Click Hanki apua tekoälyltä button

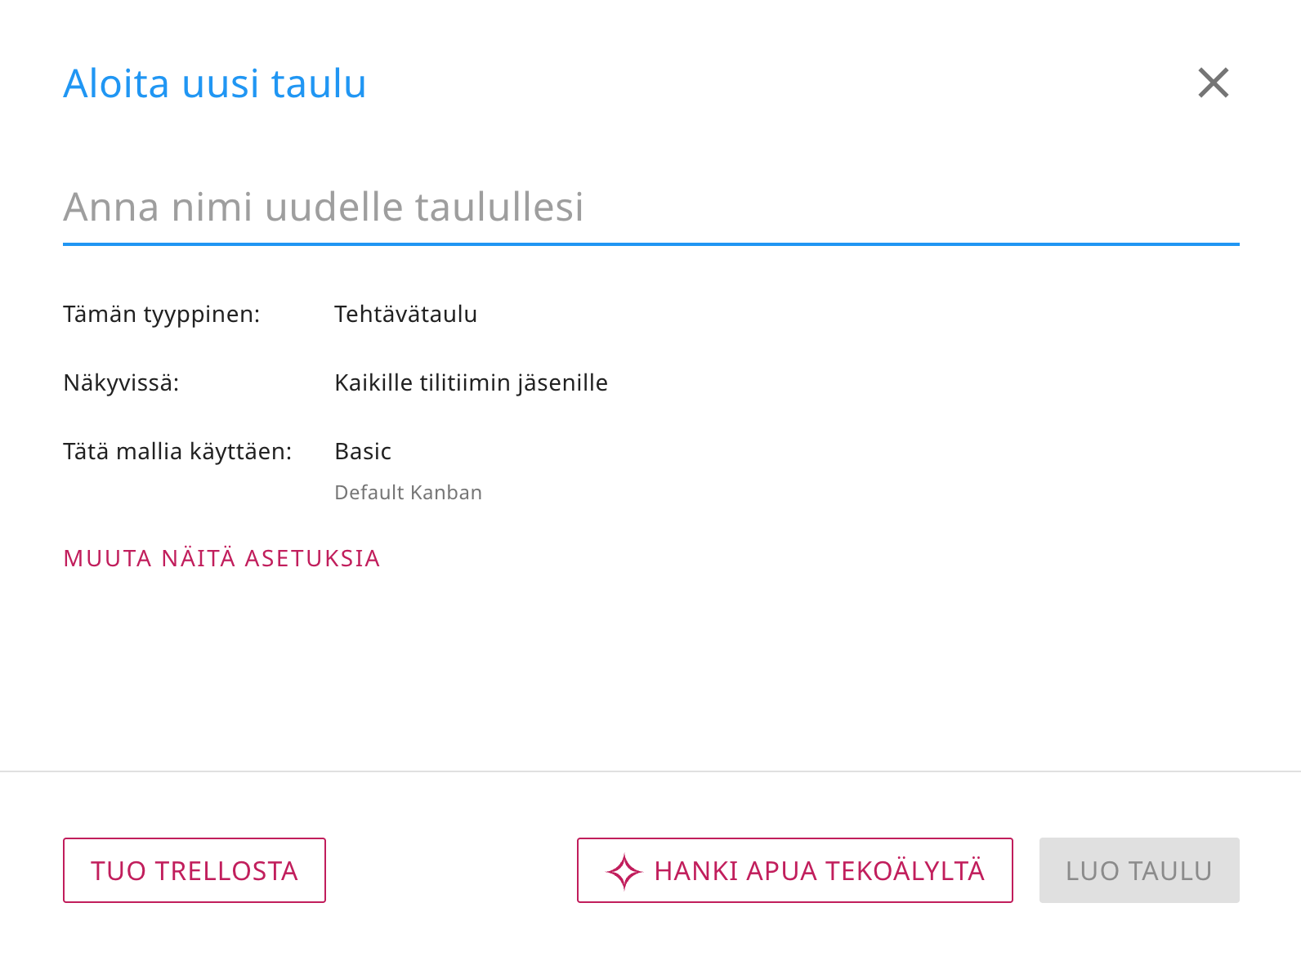[794, 870]
